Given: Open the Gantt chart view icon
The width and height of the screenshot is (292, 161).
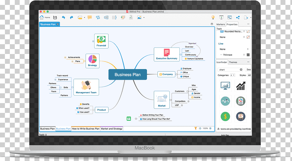Looking at the screenshot, I should point(229,17).
